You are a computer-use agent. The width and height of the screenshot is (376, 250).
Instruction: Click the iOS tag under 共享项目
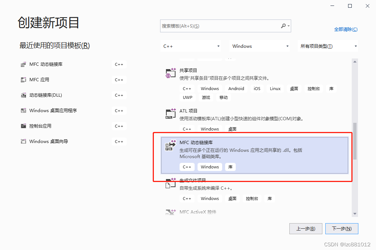point(257,89)
